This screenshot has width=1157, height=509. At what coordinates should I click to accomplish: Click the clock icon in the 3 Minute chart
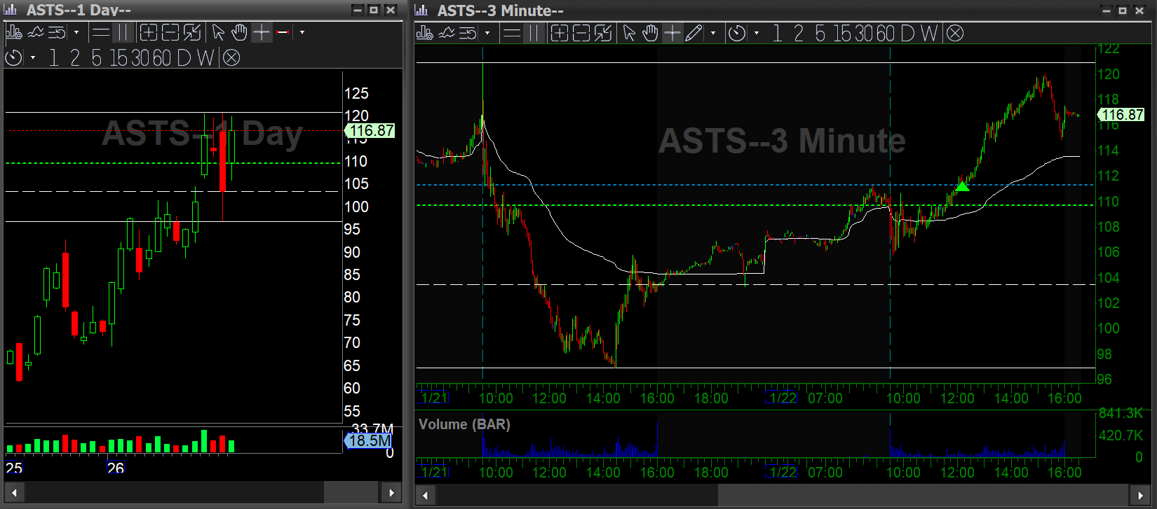737,33
